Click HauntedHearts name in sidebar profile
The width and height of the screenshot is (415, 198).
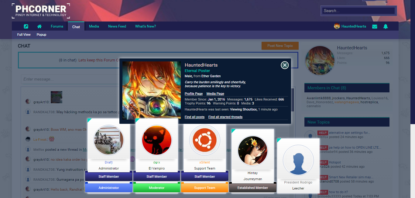(x=352, y=48)
